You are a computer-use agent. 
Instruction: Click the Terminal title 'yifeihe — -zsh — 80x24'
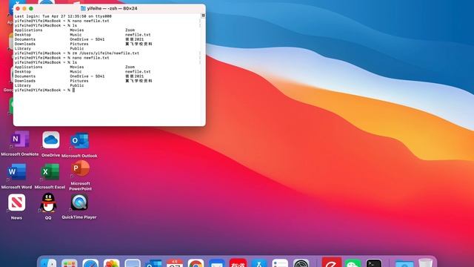112,8
